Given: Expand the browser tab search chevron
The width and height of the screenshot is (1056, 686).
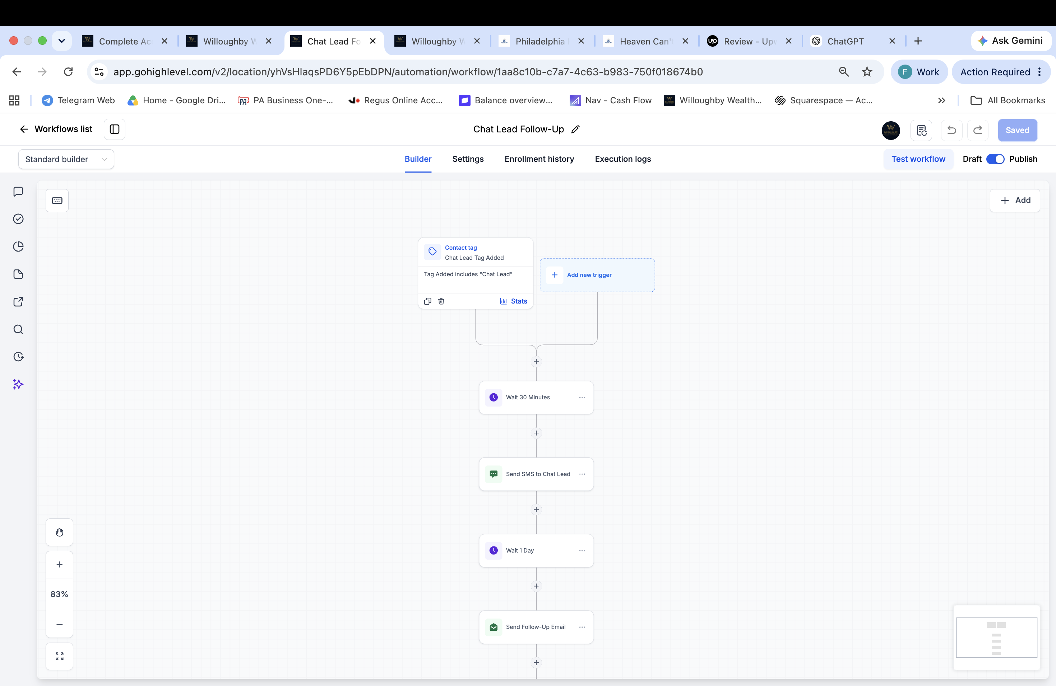Looking at the screenshot, I should click(62, 41).
